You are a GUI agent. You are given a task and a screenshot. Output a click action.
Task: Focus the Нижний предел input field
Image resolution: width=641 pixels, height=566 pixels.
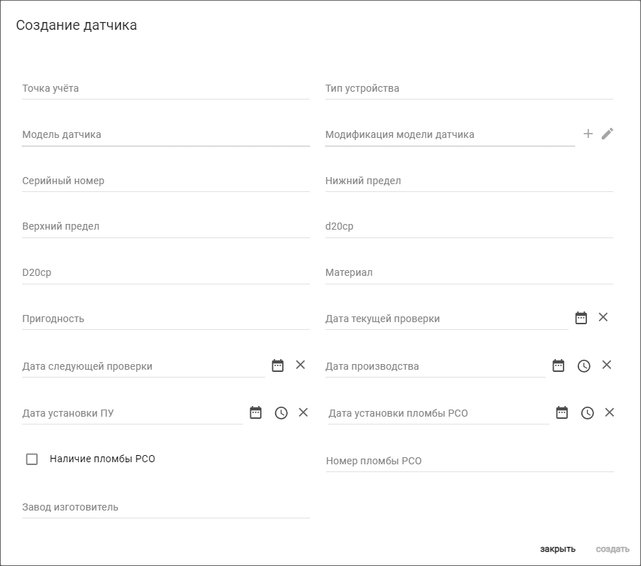coord(469,181)
